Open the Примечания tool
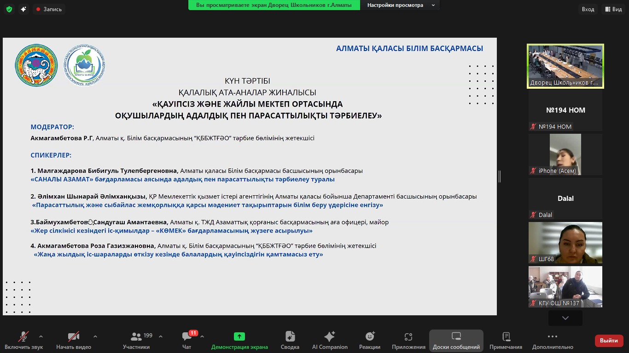 [x=506, y=340]
